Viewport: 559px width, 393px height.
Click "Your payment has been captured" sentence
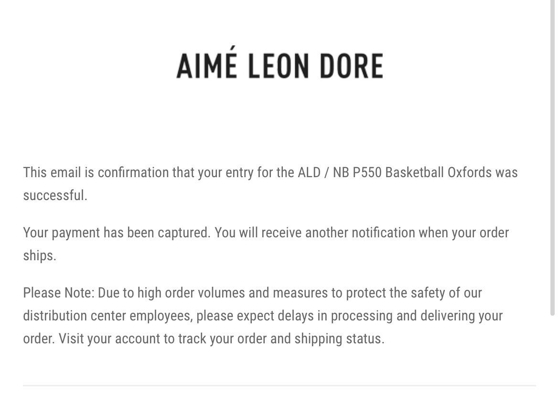[116, 233]
